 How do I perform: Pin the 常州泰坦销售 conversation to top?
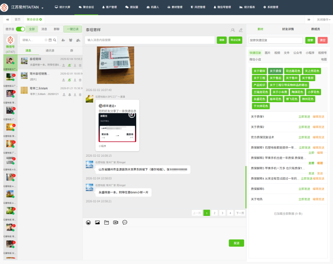64,80
